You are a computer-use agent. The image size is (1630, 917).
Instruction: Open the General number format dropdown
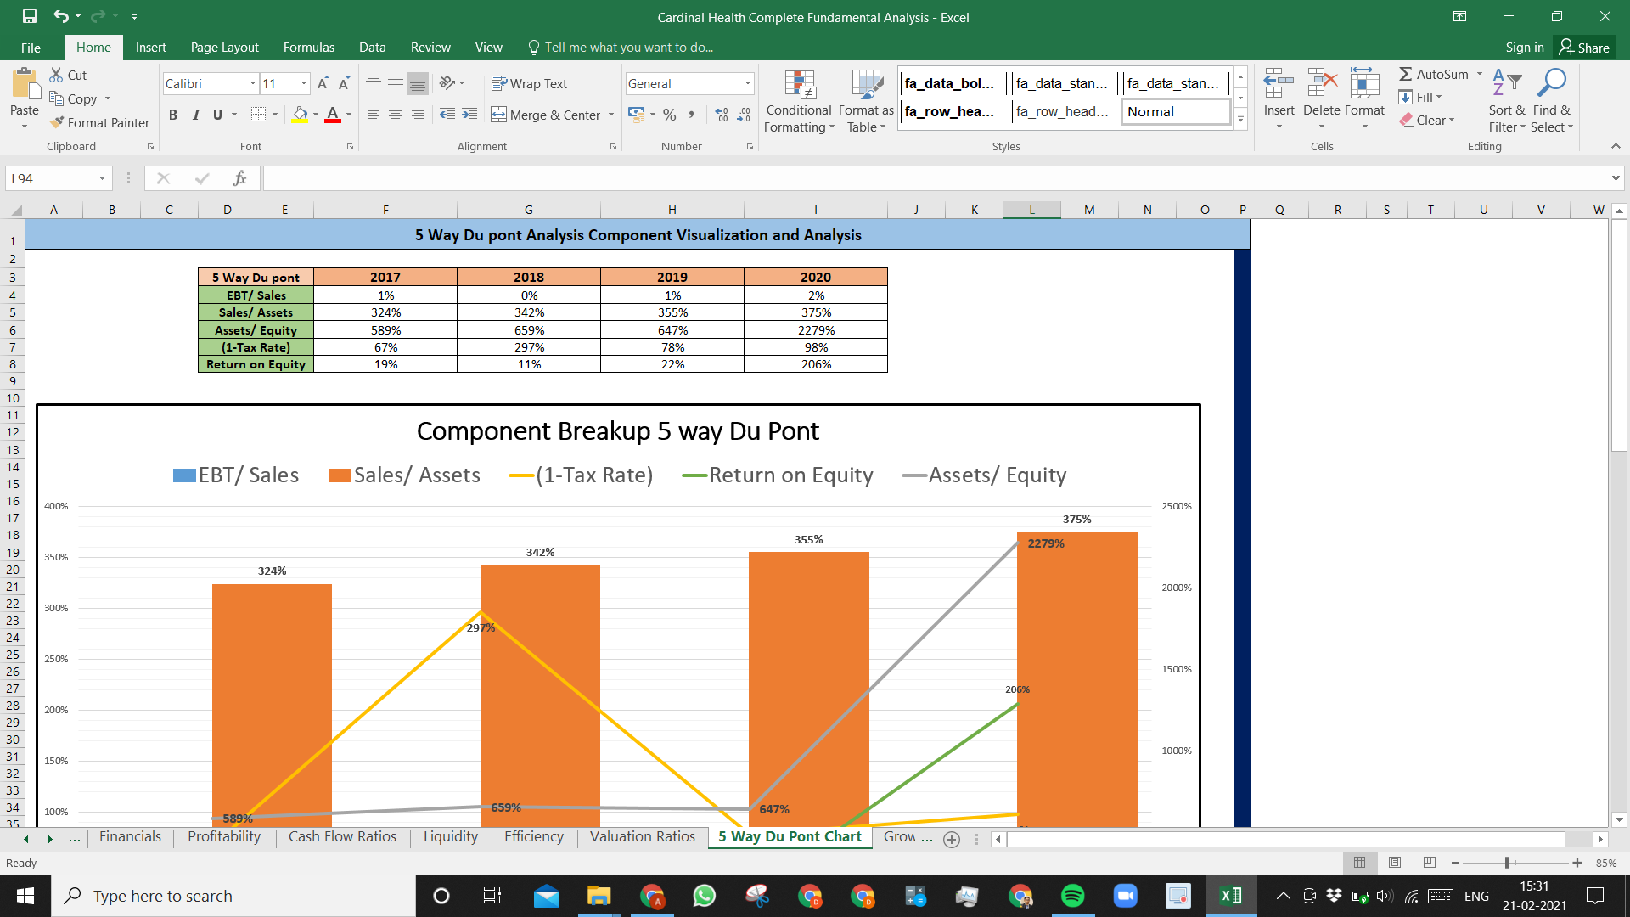click(747, 83)
